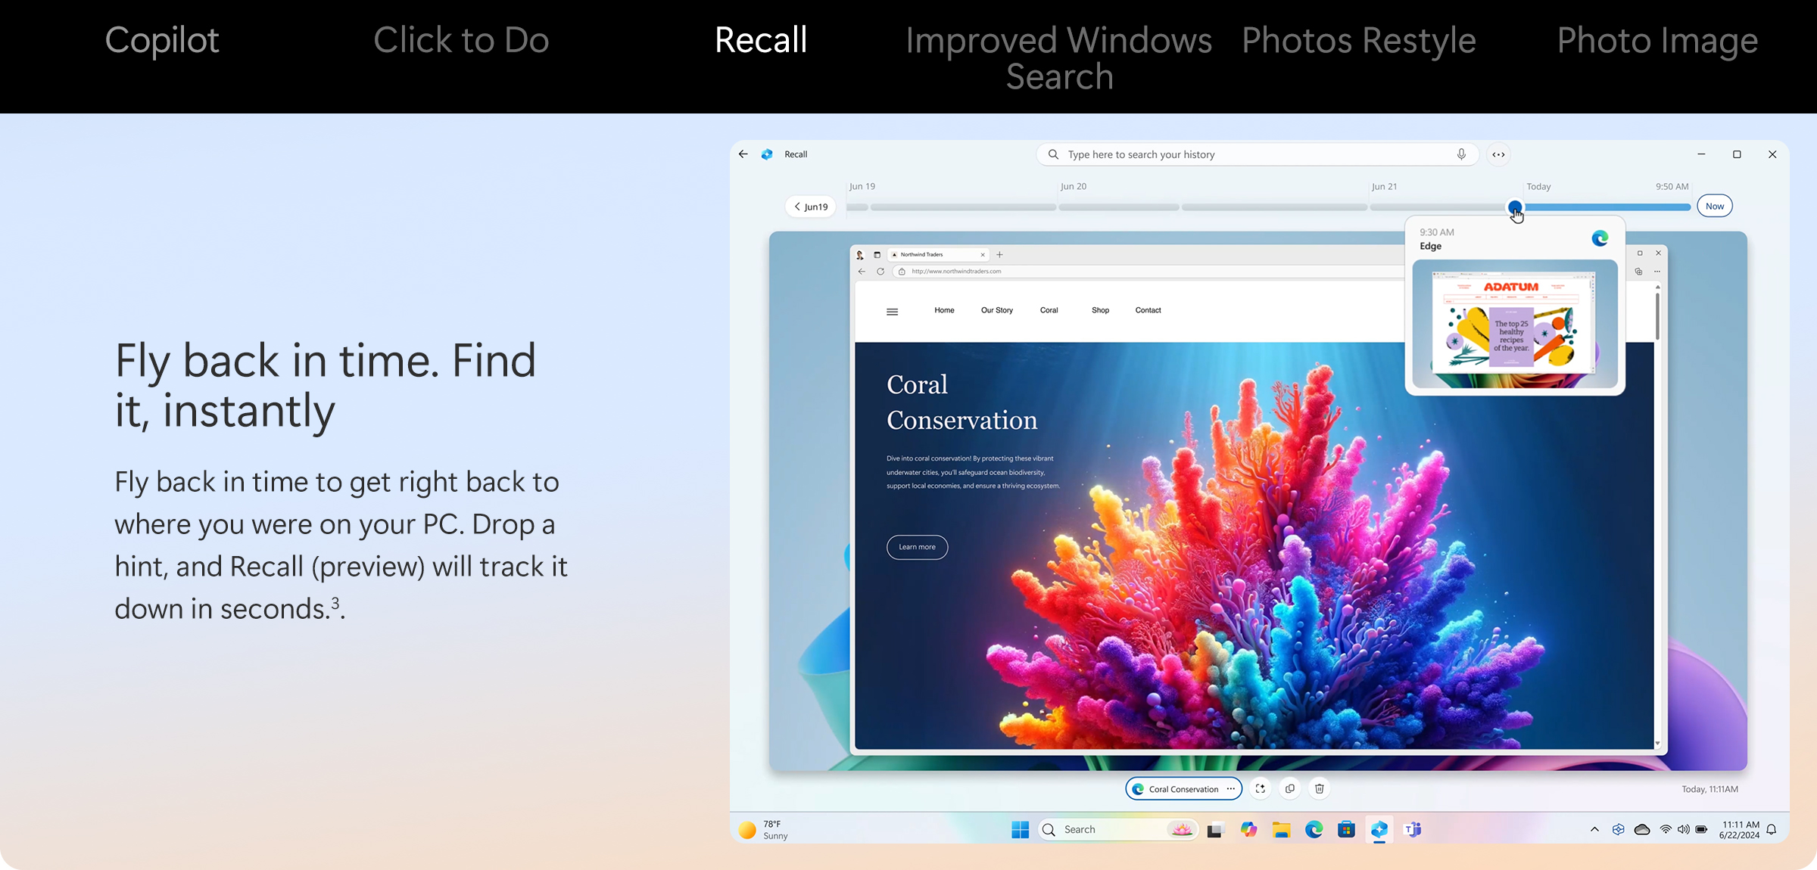Screen dimensions: 1817x870
Task: Click the blue Today timeline segment
Action: [x=1607, y=207]
